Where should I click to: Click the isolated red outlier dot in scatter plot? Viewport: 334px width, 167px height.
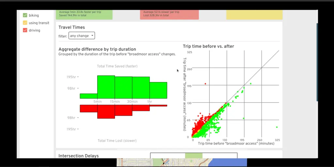tap(205, 84)
